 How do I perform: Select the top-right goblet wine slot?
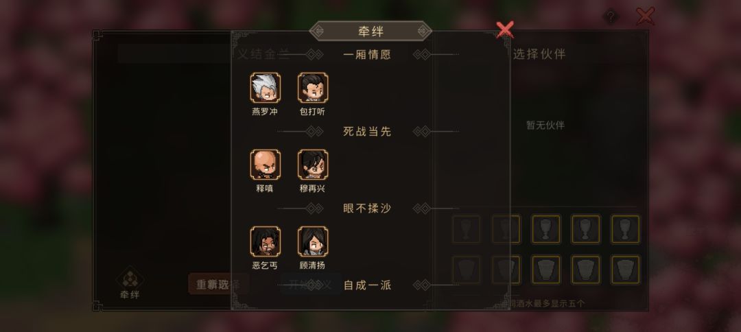[x=626, y=229]
